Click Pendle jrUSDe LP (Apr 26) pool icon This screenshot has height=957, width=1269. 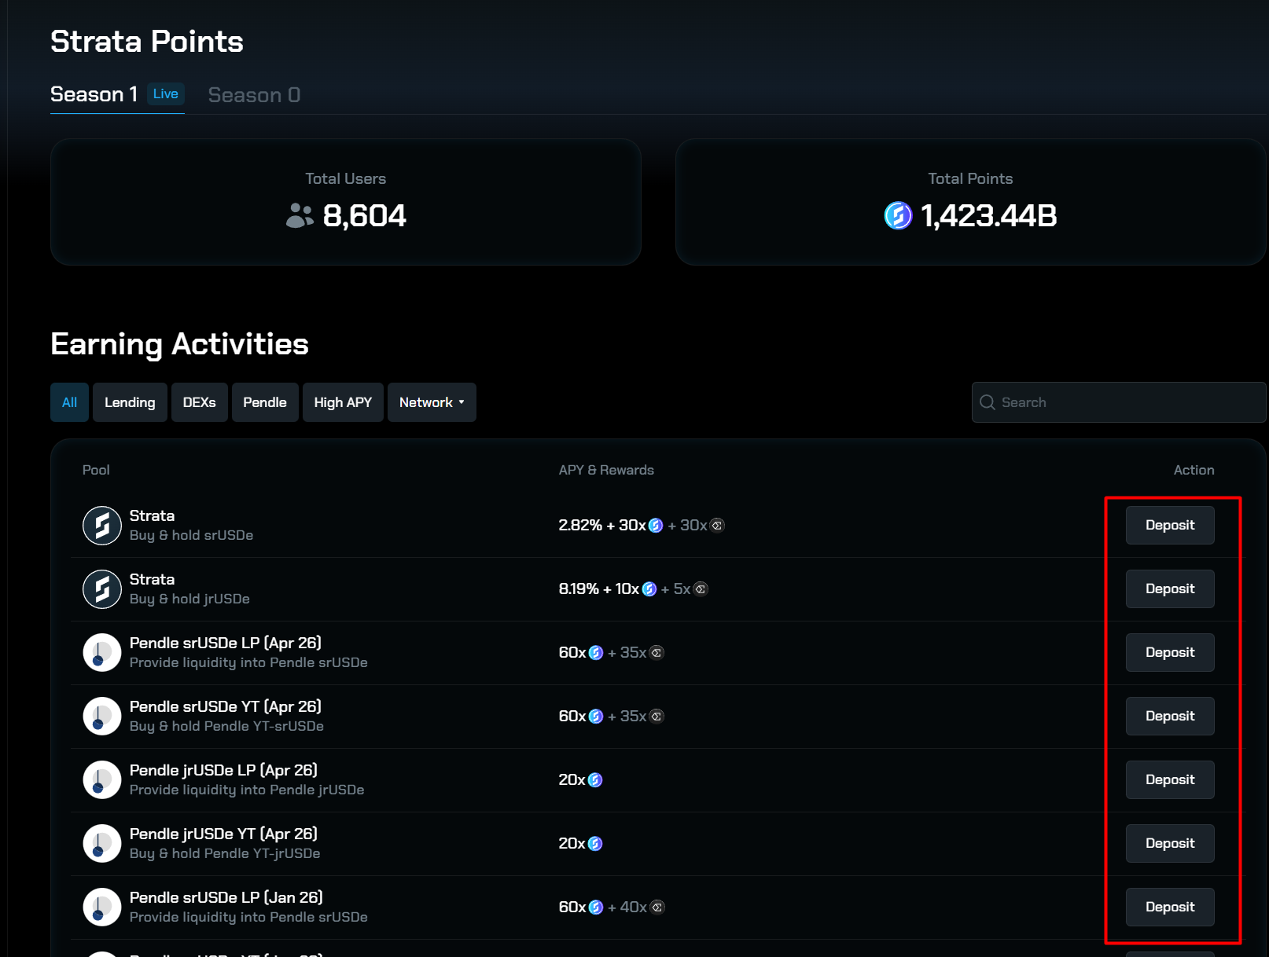point(102,780)
